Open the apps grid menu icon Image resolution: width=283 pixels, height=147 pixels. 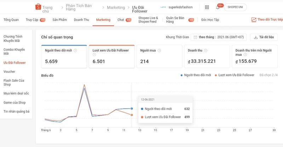tap(207, 7)
